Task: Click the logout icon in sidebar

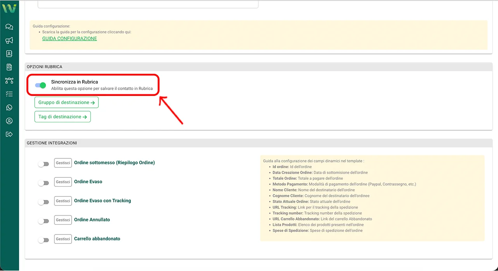Action: coord(9,134)
